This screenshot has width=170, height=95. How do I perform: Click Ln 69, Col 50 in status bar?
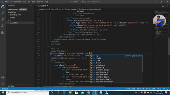click(130, 89)
